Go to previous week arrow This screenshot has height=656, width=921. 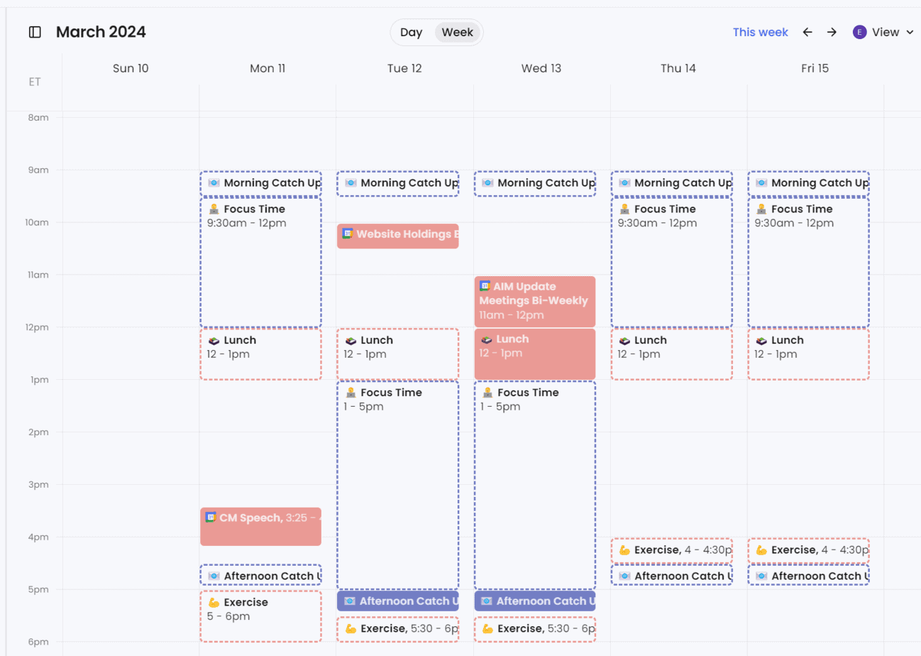click(807, 32)
